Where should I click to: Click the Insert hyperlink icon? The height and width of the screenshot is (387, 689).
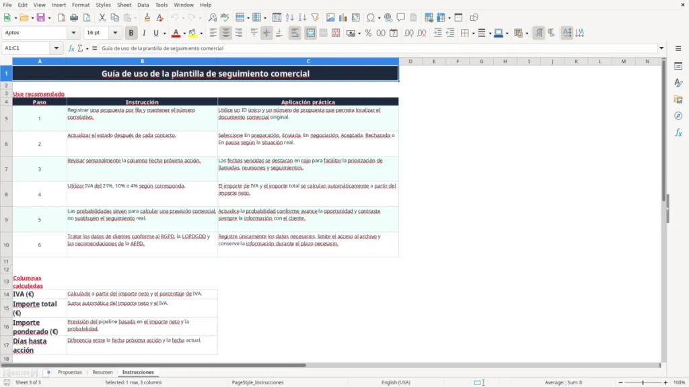(388, 17)
